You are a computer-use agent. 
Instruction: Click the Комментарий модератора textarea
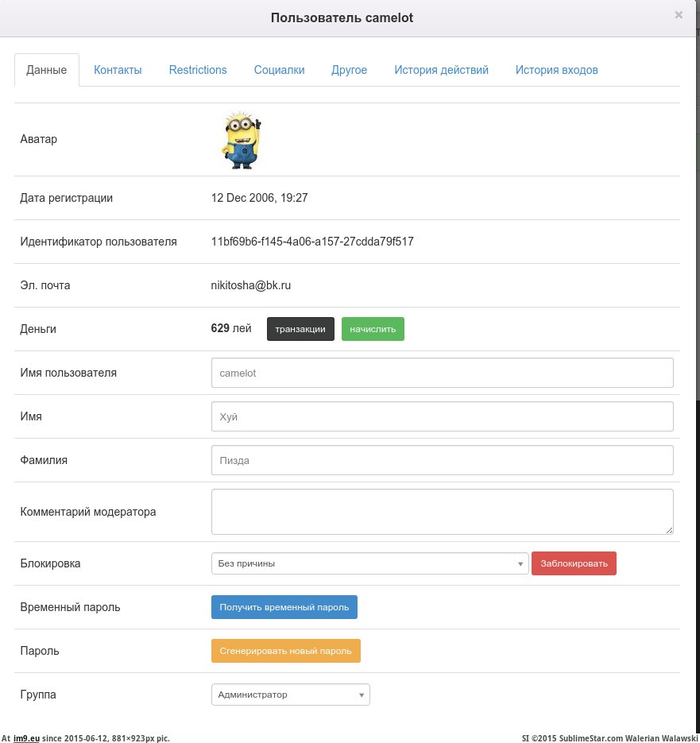pos(442,511)
